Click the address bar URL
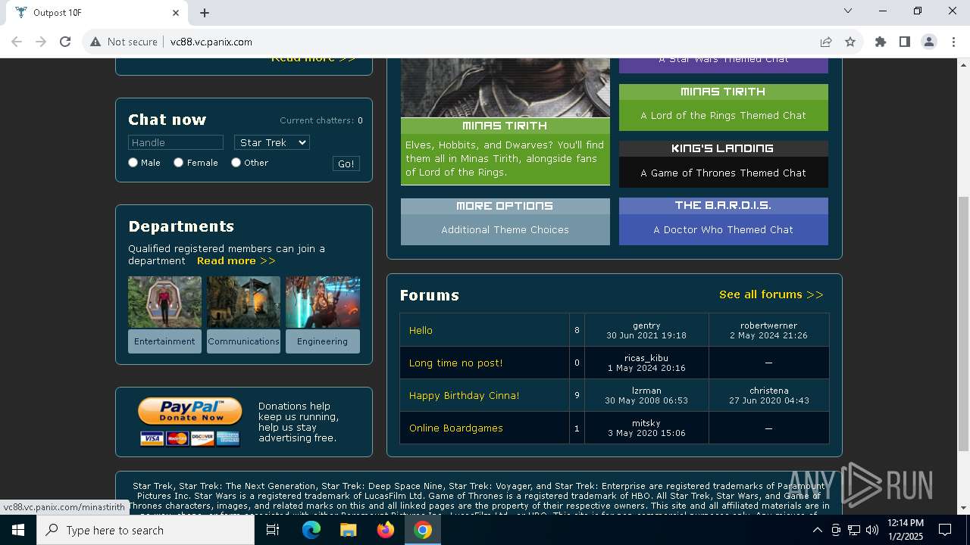Viewport: 970px width, 545px height. click(211, 42)
